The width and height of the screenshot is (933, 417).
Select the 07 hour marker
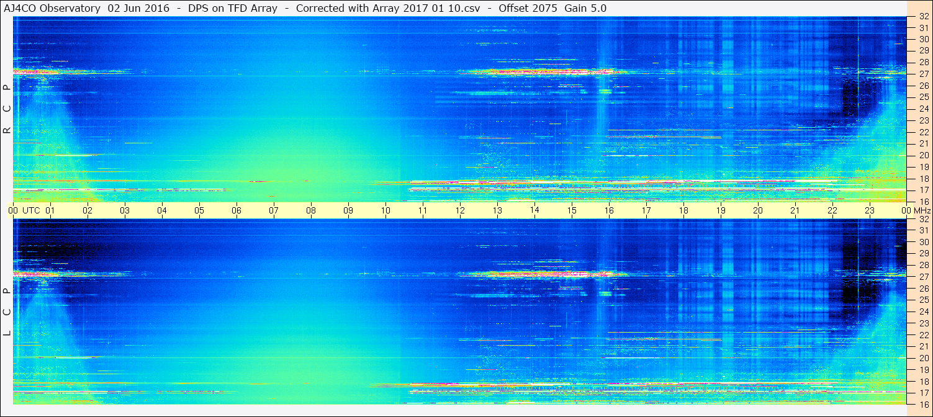(x=274, y=210)
